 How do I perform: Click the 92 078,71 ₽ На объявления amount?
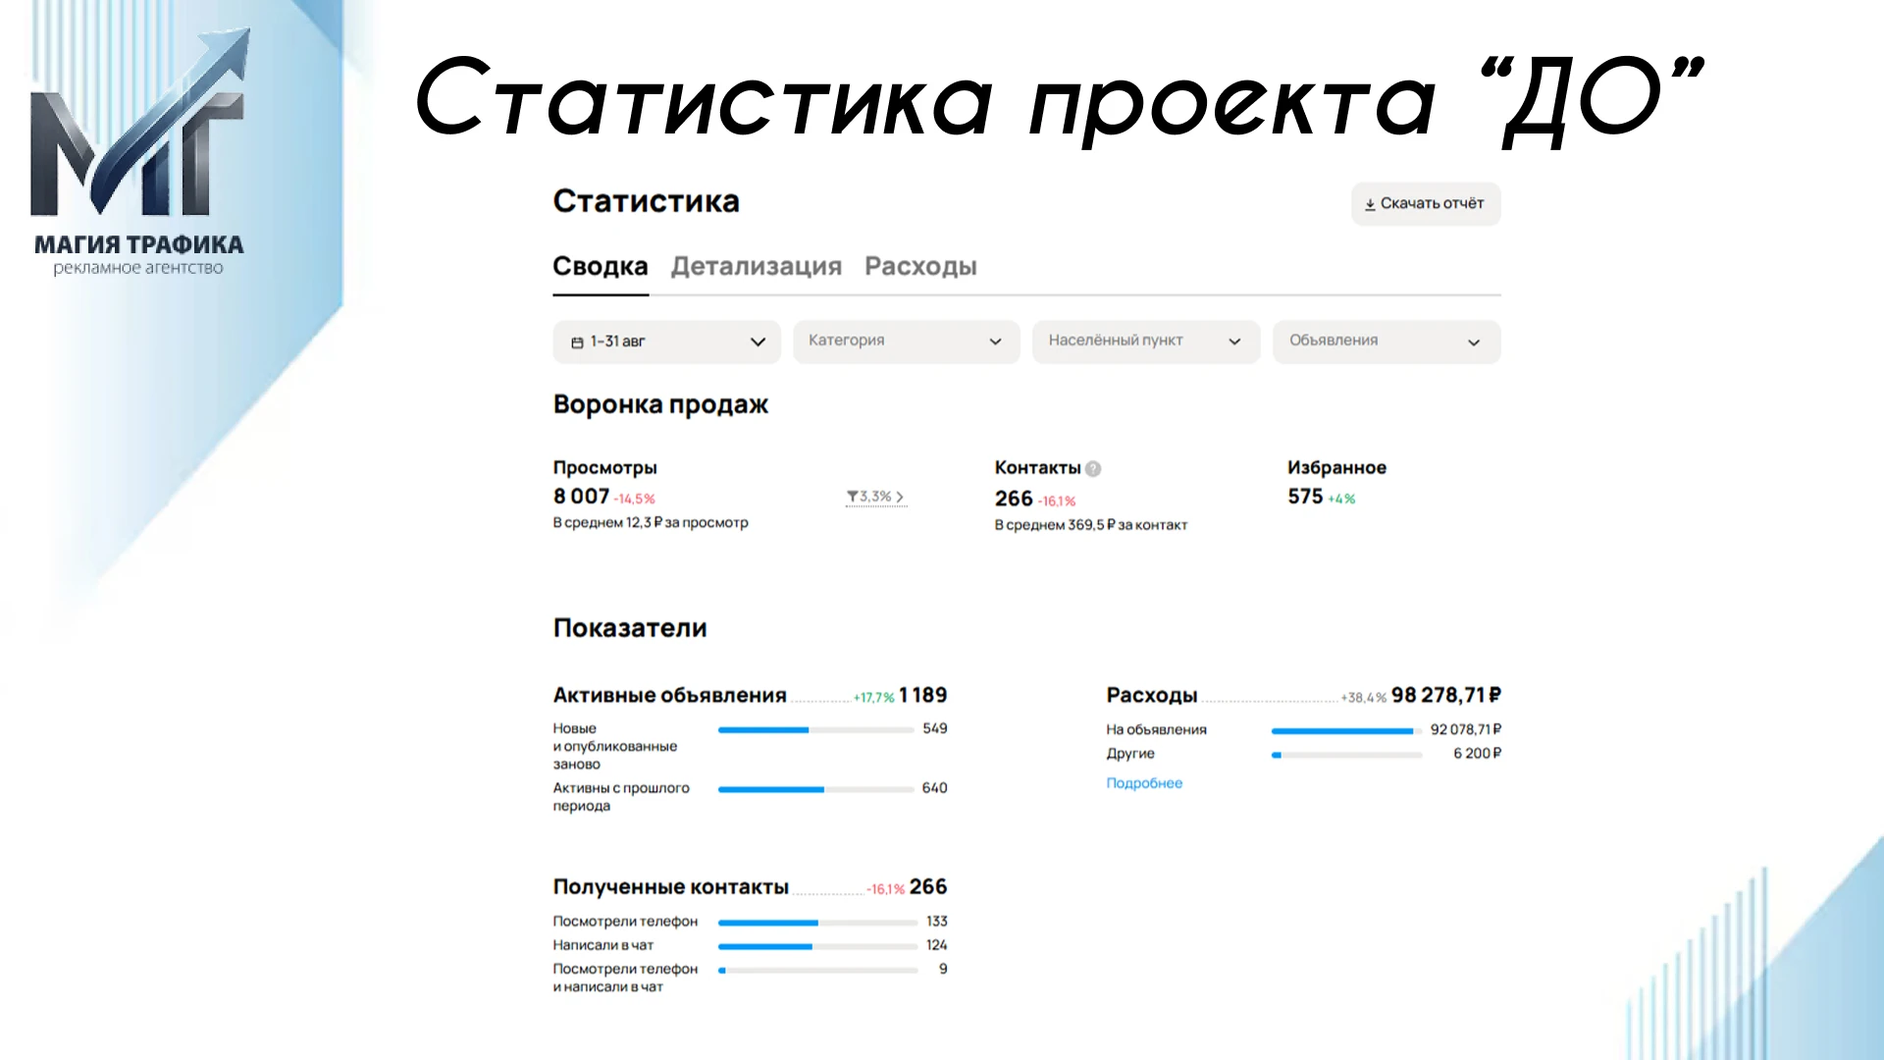click(x=1466, y=729)
